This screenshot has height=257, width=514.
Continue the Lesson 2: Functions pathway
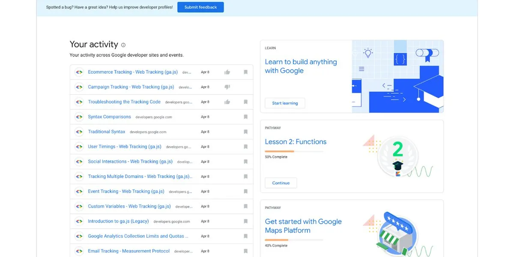point(281,183)
